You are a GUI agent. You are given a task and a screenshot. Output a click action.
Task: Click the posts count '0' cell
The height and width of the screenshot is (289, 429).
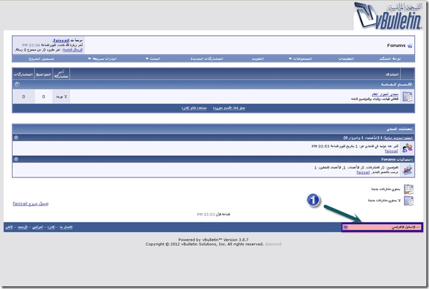coord(23,96)
